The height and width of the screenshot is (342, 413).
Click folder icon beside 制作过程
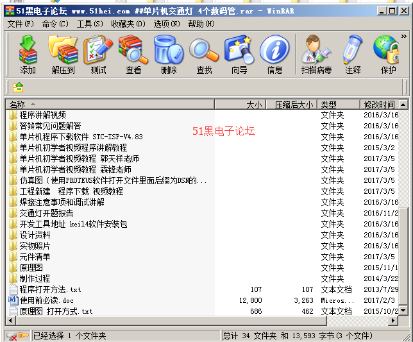[x=13, y=278]
